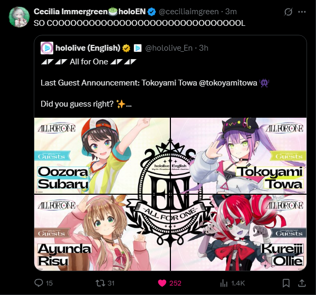The height and width of the screenshot is (295, 316).
Task: Open the share upload icon
Action: 301,283
